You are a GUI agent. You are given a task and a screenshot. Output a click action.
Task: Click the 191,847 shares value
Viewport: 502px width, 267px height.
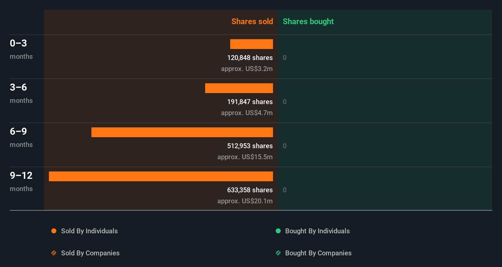[250, 102]
